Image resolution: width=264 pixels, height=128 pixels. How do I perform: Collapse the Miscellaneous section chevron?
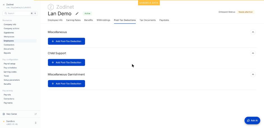(253, 32)
